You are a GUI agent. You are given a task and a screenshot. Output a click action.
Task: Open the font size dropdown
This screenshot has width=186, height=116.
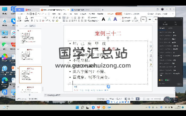(x=51, y=18)
